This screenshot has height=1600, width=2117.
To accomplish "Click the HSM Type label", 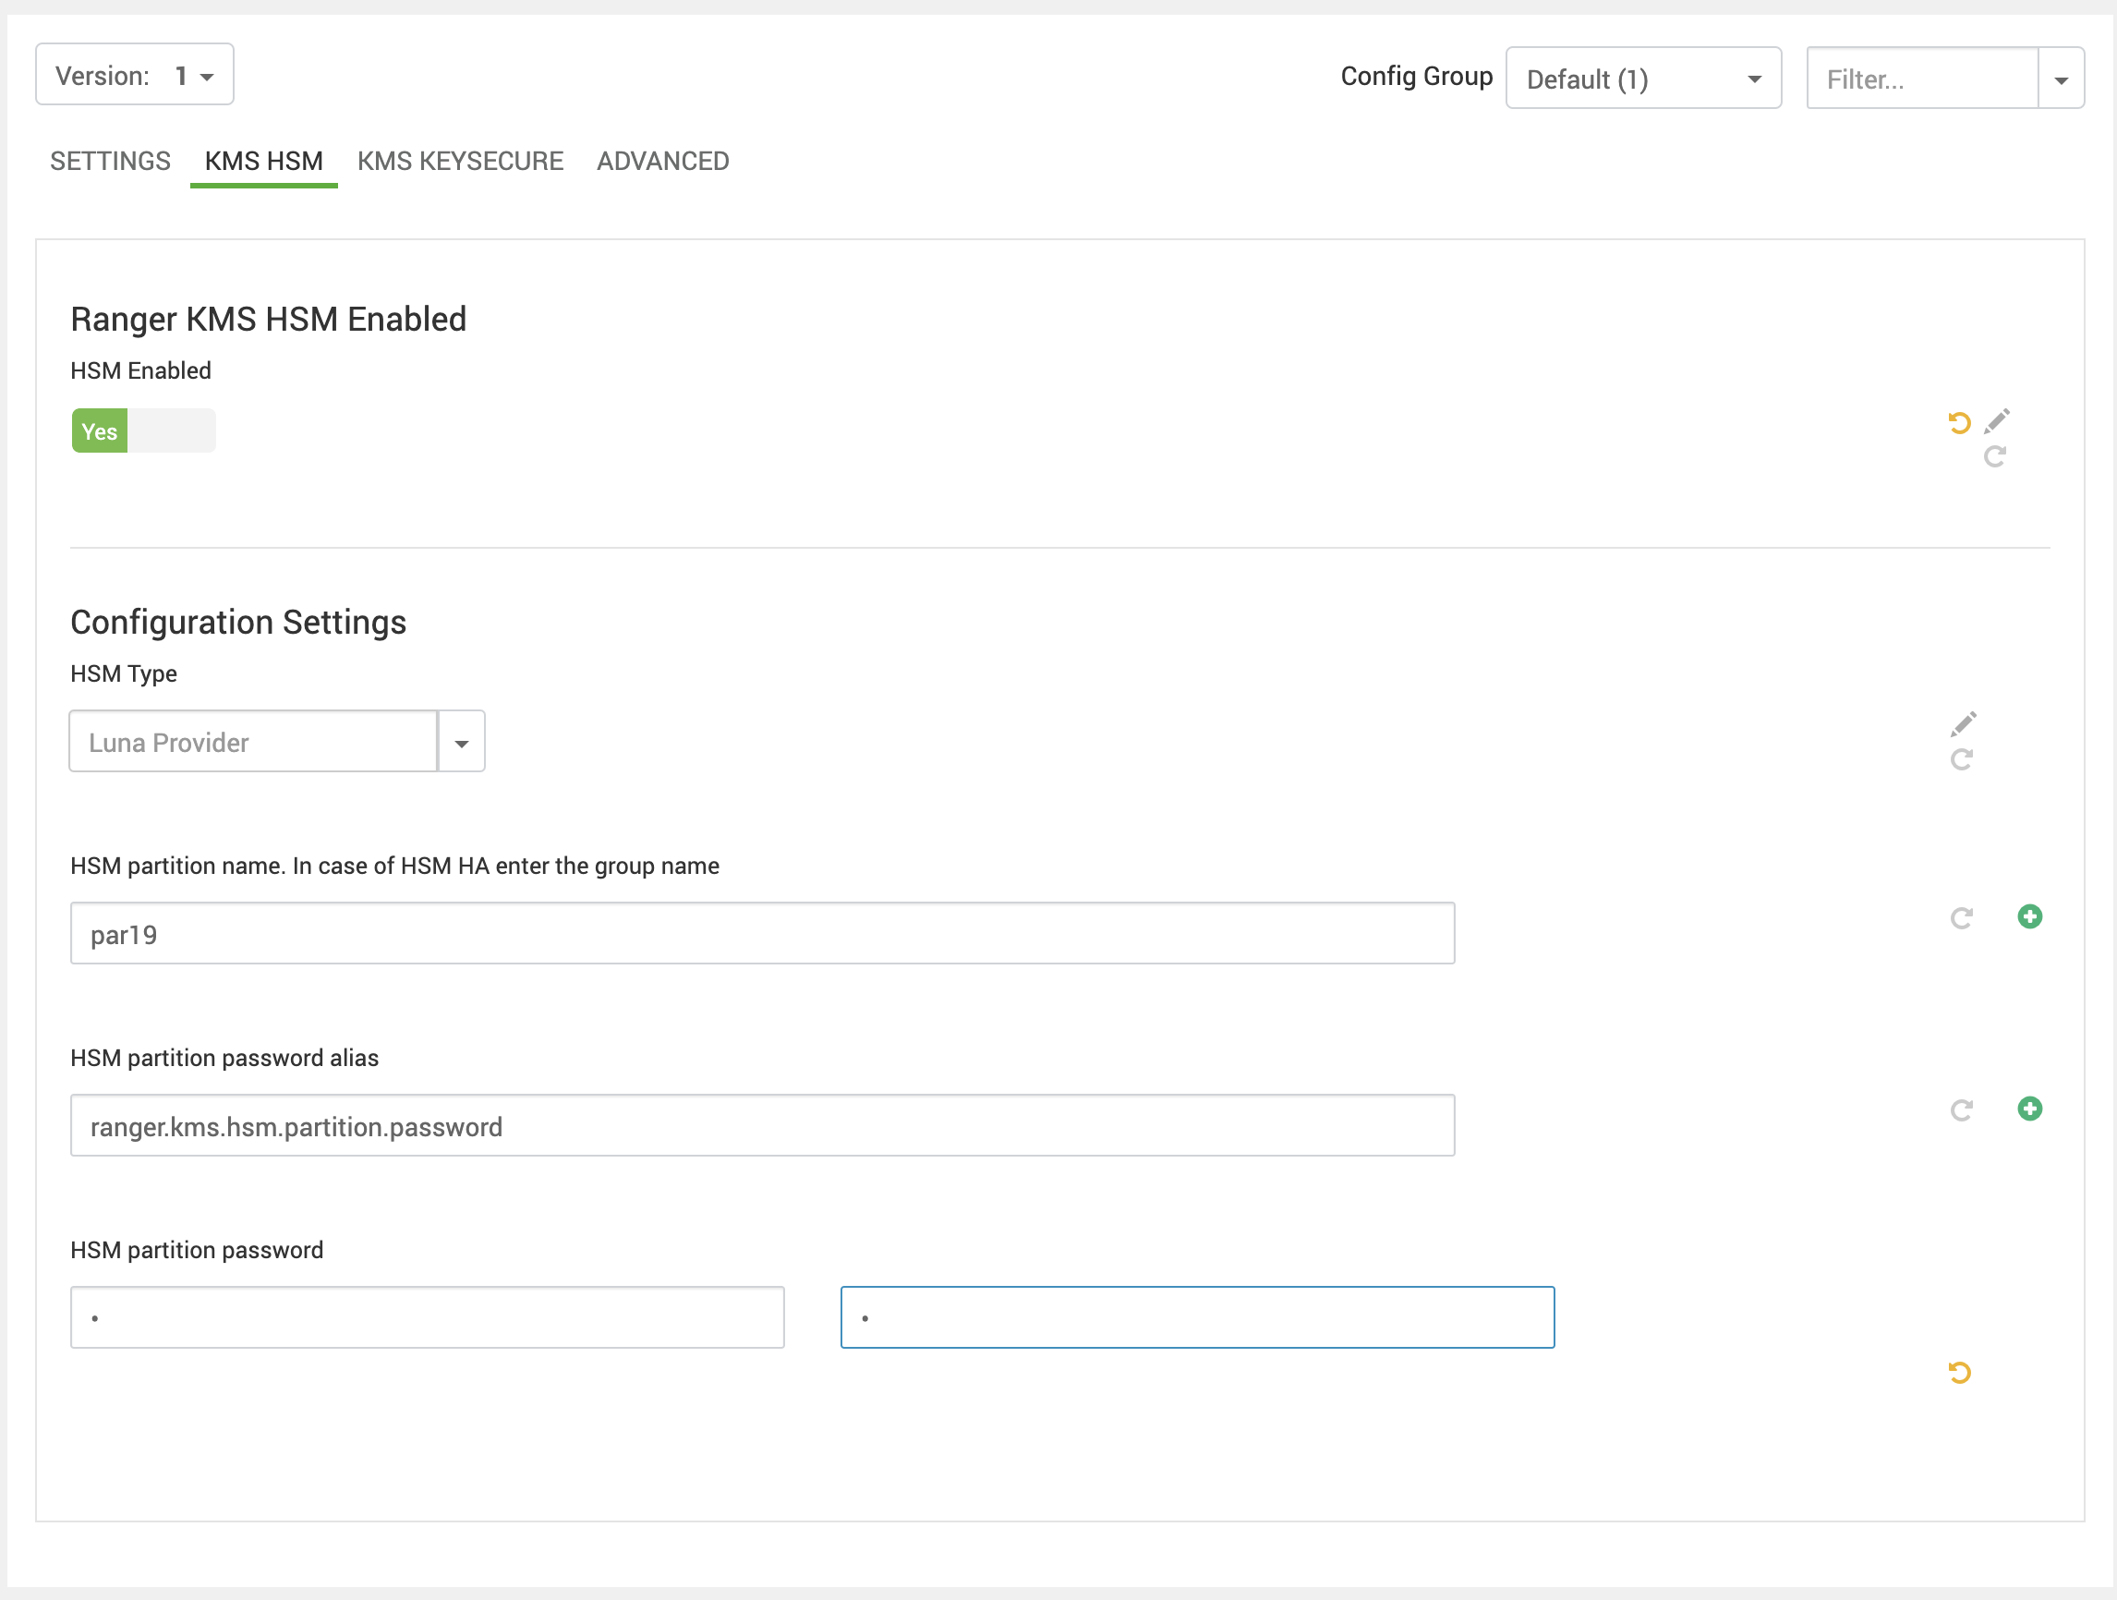I will [x=124, y=673].
